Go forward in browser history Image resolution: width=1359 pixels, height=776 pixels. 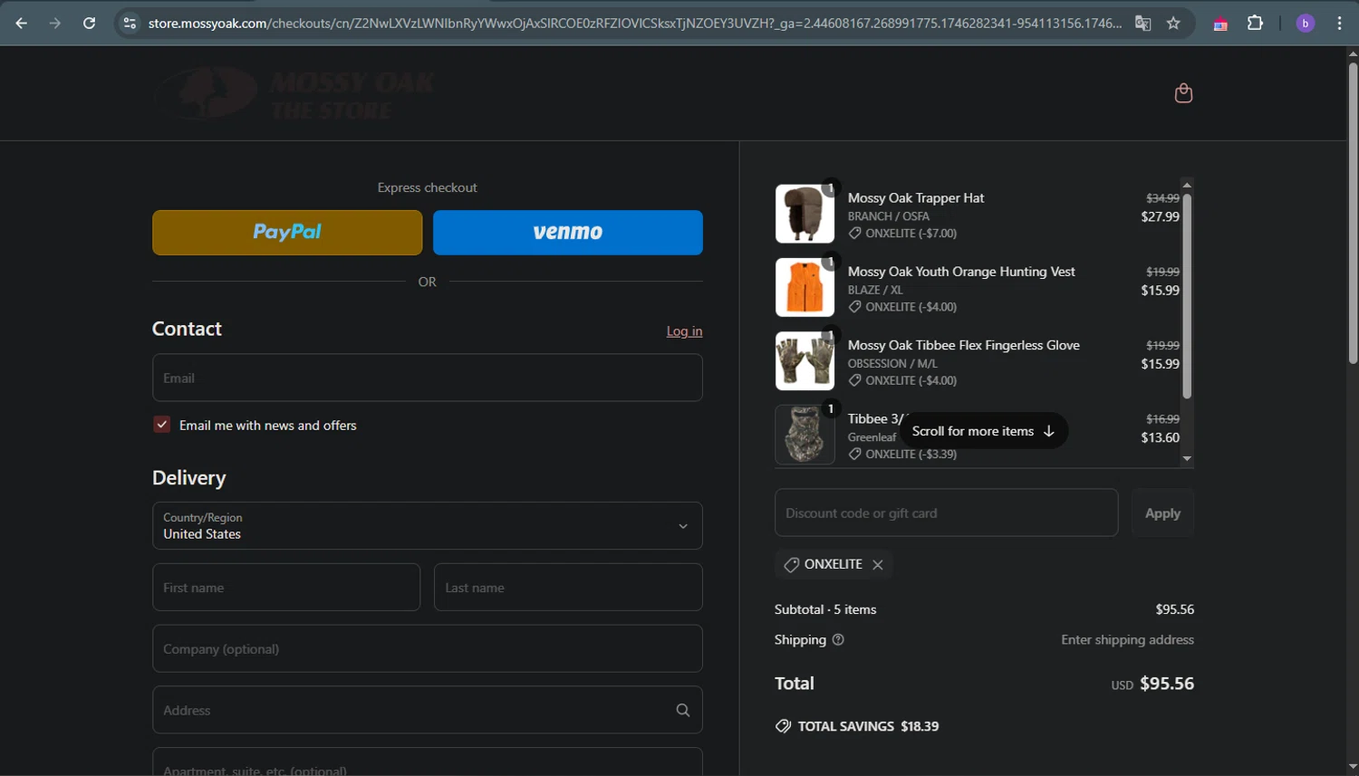coord(55,23)
